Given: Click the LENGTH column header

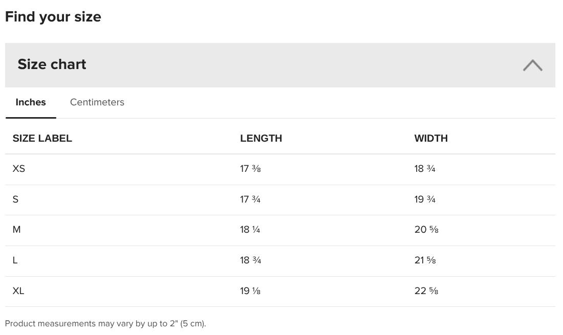Looking at the screenshot, I should coord(261,138).
